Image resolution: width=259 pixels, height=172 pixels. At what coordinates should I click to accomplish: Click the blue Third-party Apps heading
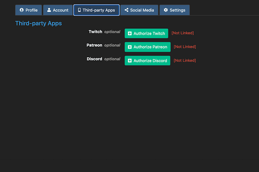(x=39, y=23)
